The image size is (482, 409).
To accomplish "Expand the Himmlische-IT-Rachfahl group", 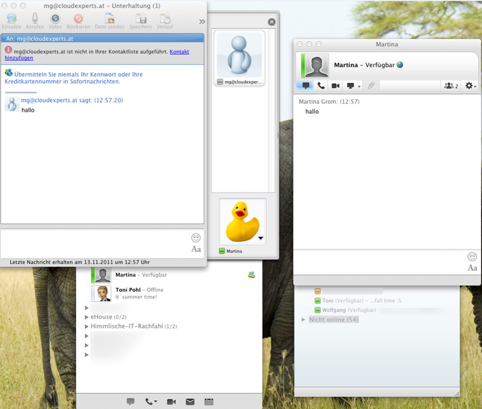I will click(87, 326).
